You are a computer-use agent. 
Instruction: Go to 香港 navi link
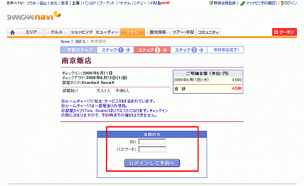[65, 3]
